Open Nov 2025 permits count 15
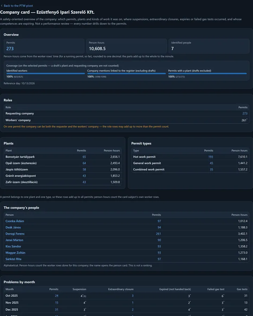This screenshot has width=253, height=316. (57, 303)
